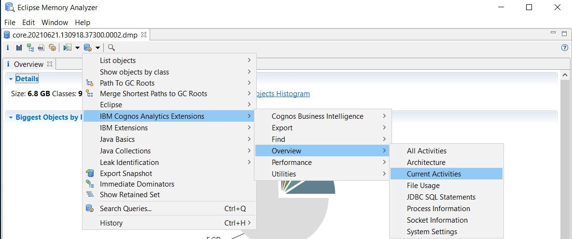
Task: Collapse the Details section
Action: (11, 79)
